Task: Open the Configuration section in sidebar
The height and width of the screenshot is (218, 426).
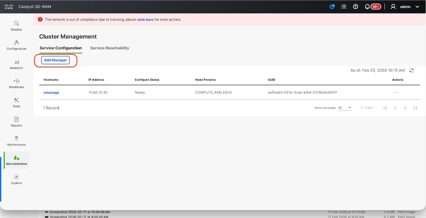Action: coord(16,45)
